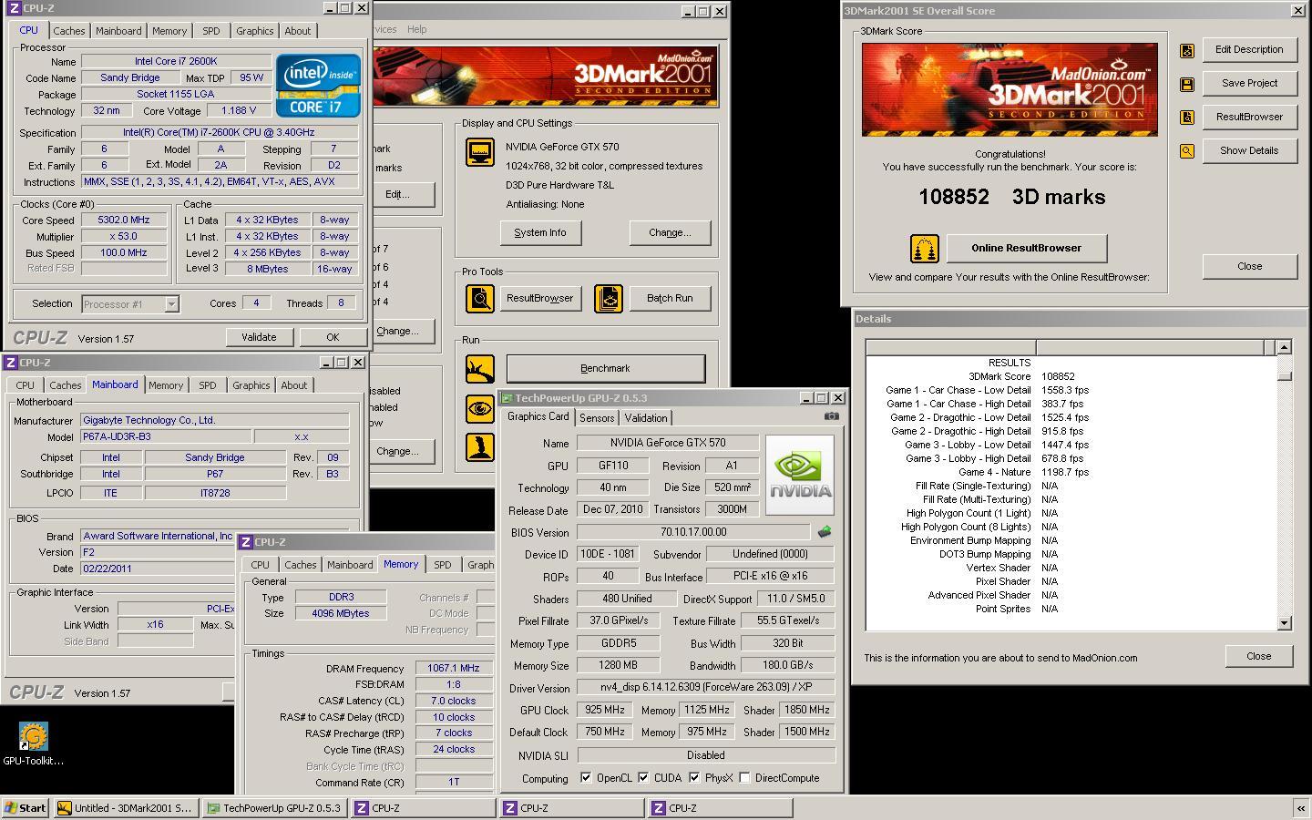Viewport: 1312px width, 820px height.
Task: Toggle the DirectCompute checkbox in GPU-Z
Action: click(x=744, y=778)
